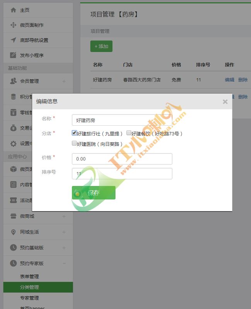Viewport: 251px width, 309px height.
Task: Click the cube icon under 应用中心
Action: (x=14, y=169)
